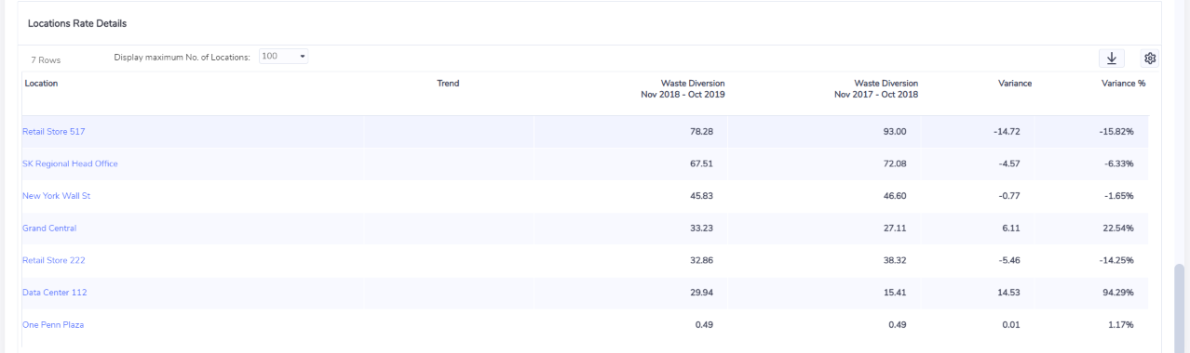Image resolution: width=1190 pixels, height=353 pixels.
Task: Sort by Location column header
Action: coord(41,84)
